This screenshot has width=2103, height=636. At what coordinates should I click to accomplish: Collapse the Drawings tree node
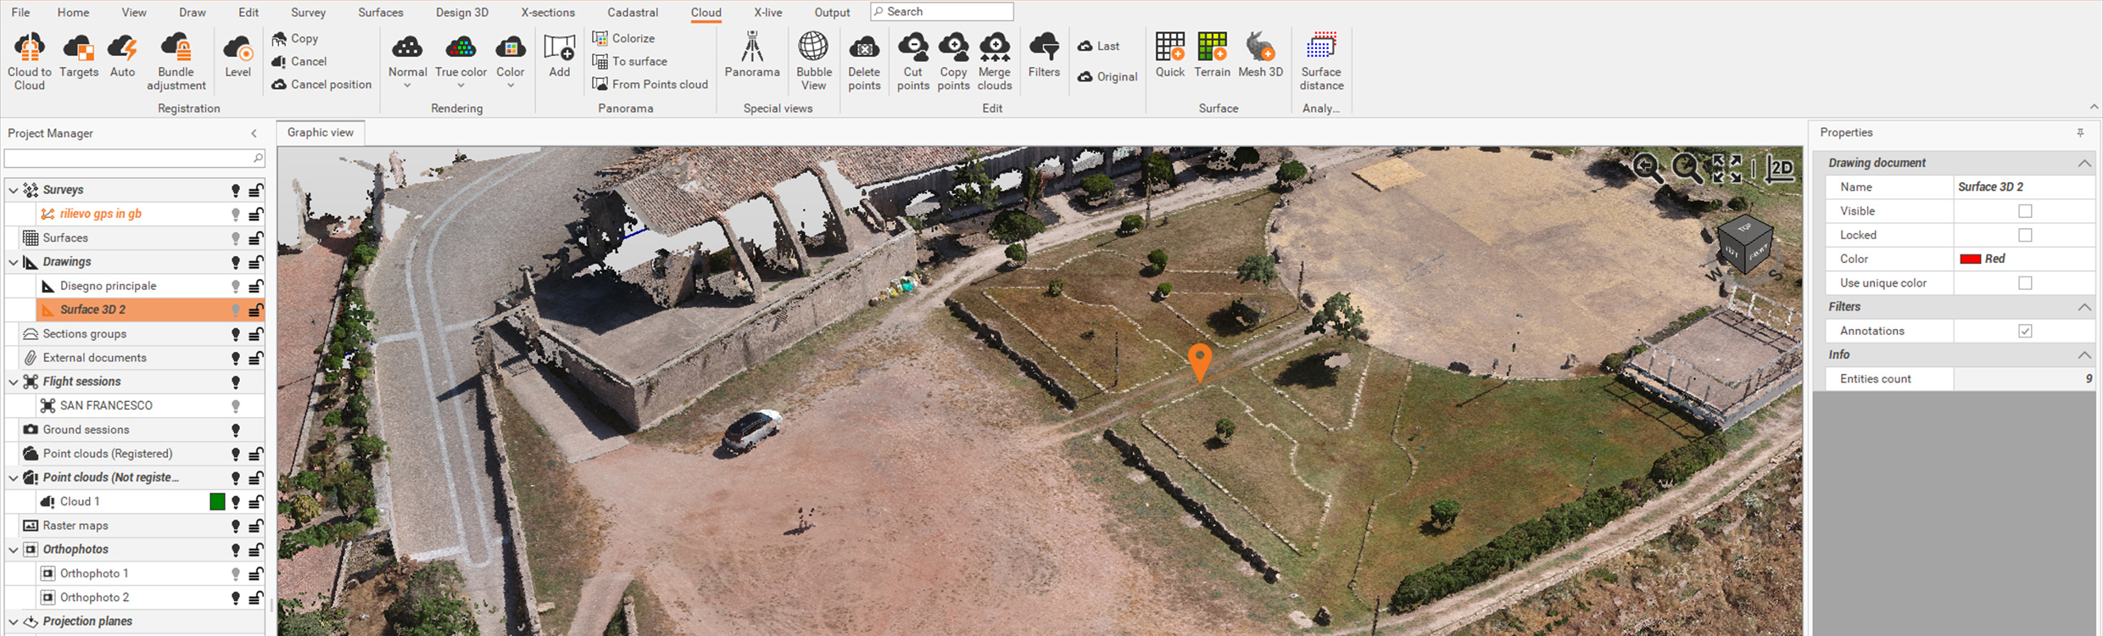pyautogui.click(x=14, y=262)
